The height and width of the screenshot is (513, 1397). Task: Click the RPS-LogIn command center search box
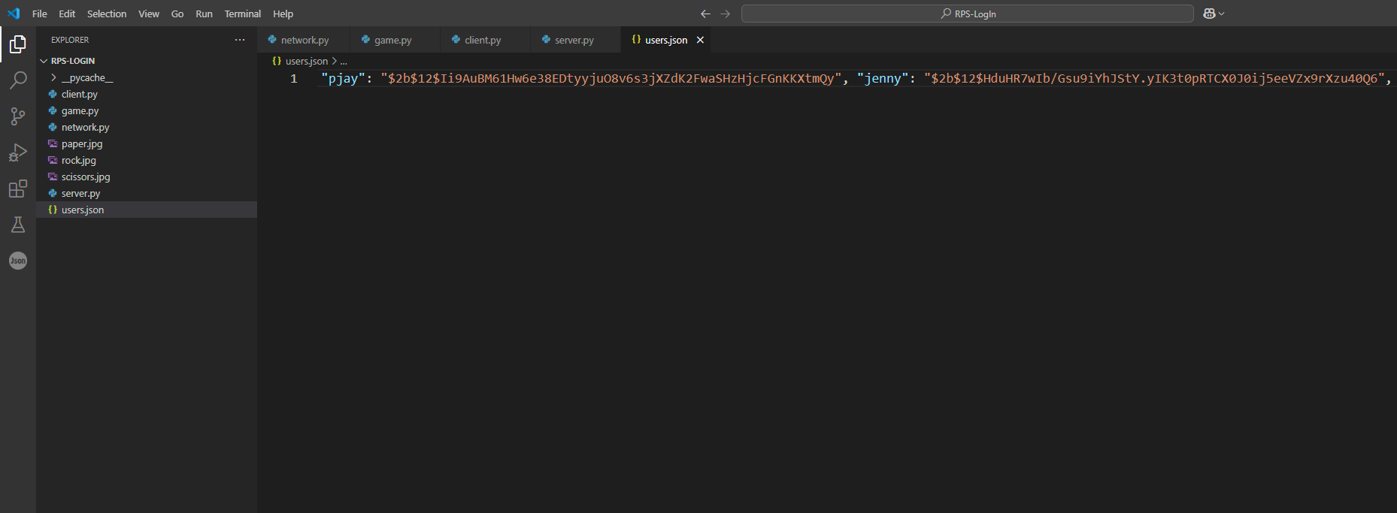point(967,14)
